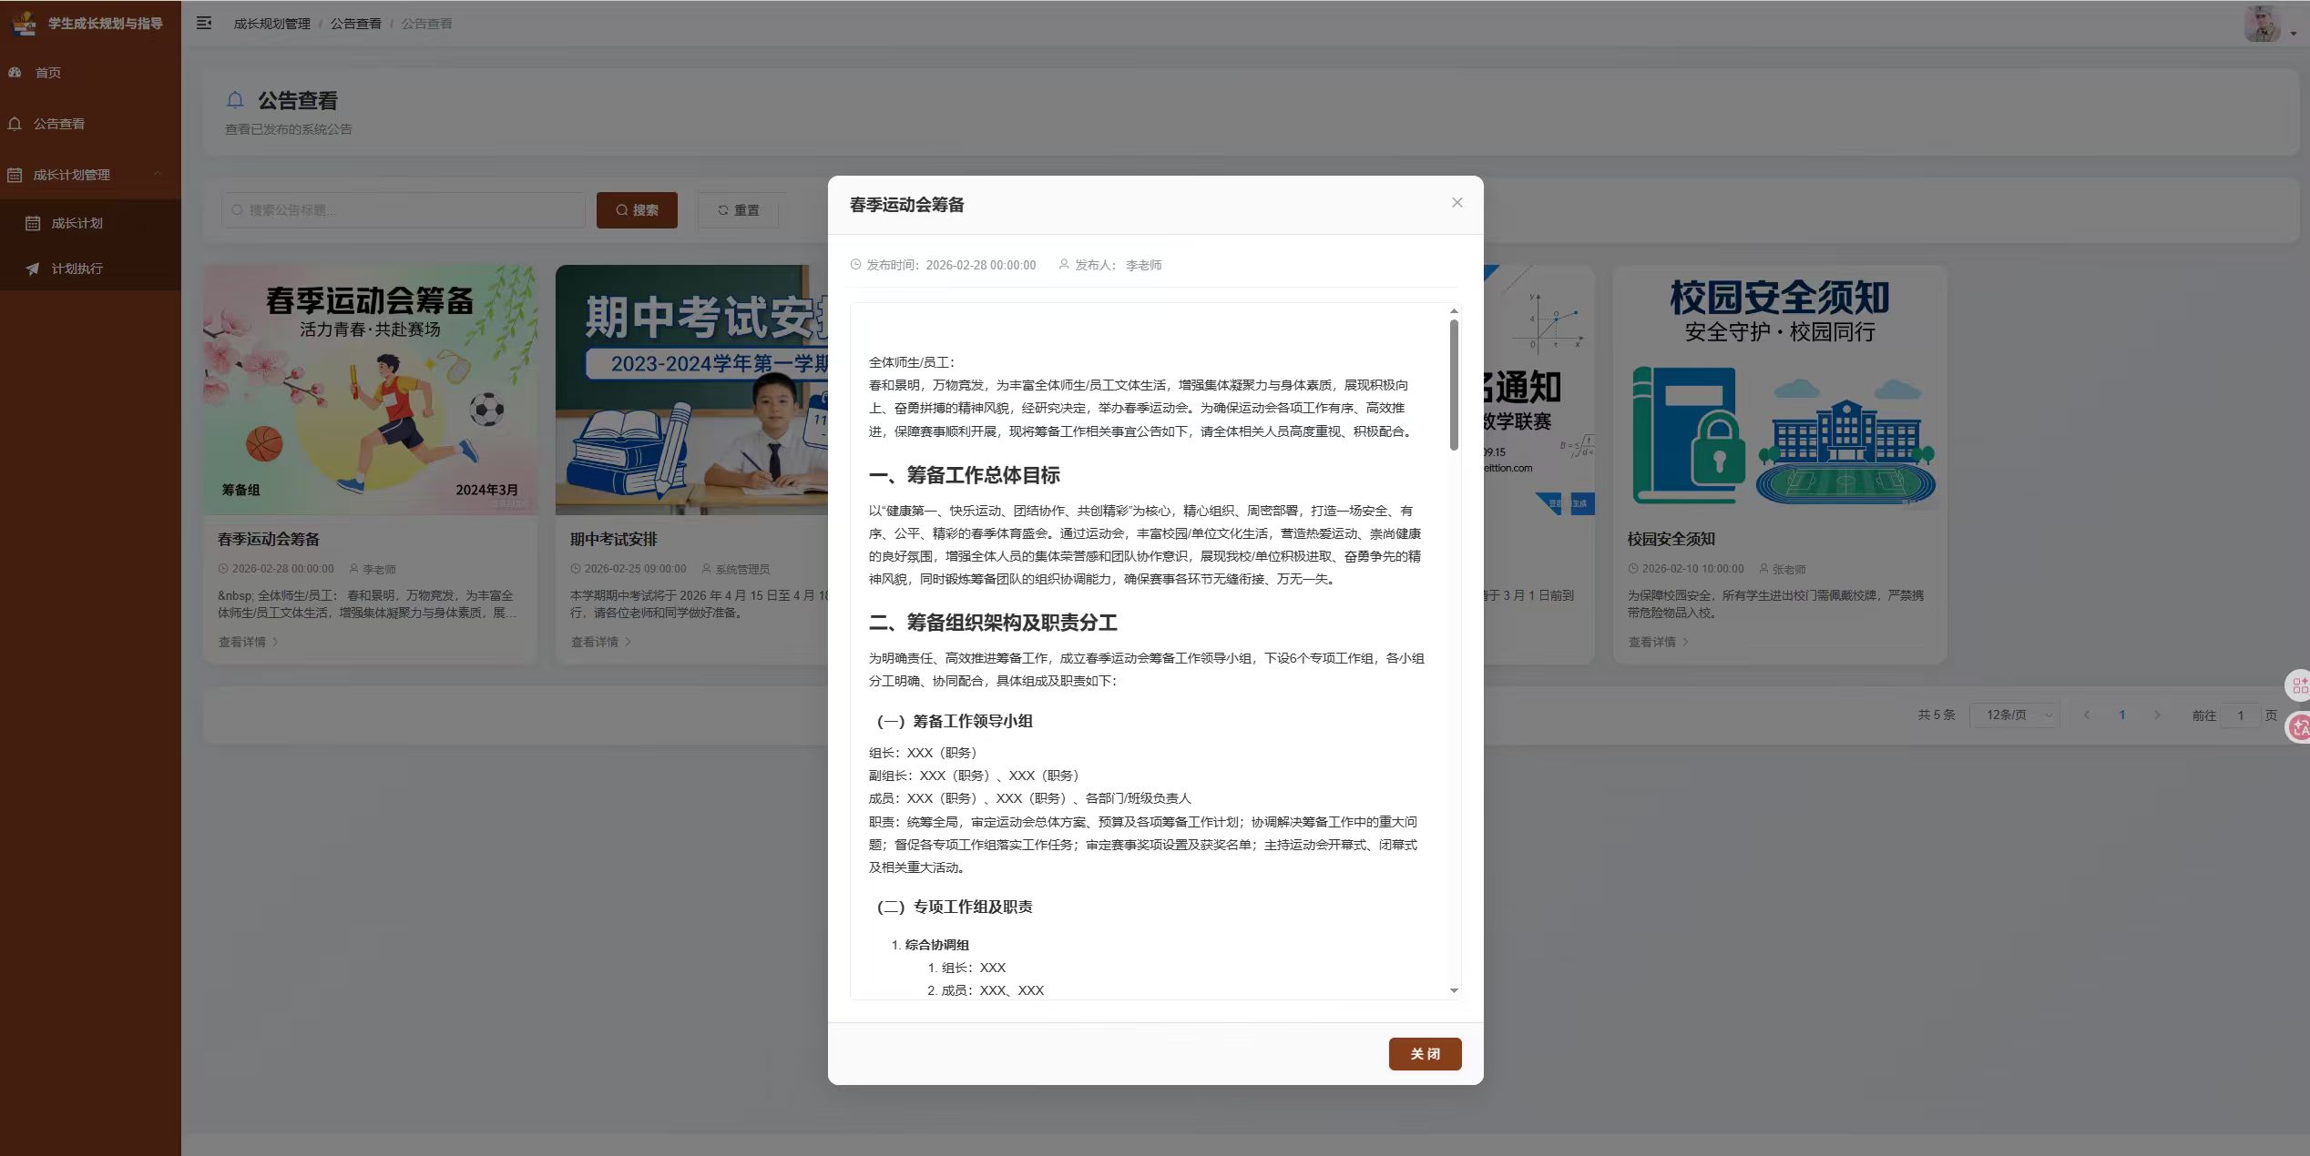This screenshot has width=2310, height=1156.
Task: Click the subheading （二）专项工作组及职责
Action: 952,907
